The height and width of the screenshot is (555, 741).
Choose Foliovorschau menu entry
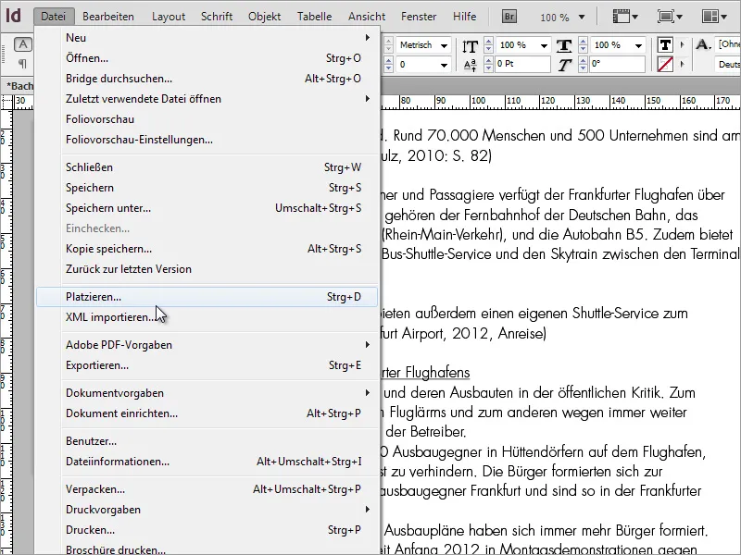pyautogui.click(x=207, y=119)
